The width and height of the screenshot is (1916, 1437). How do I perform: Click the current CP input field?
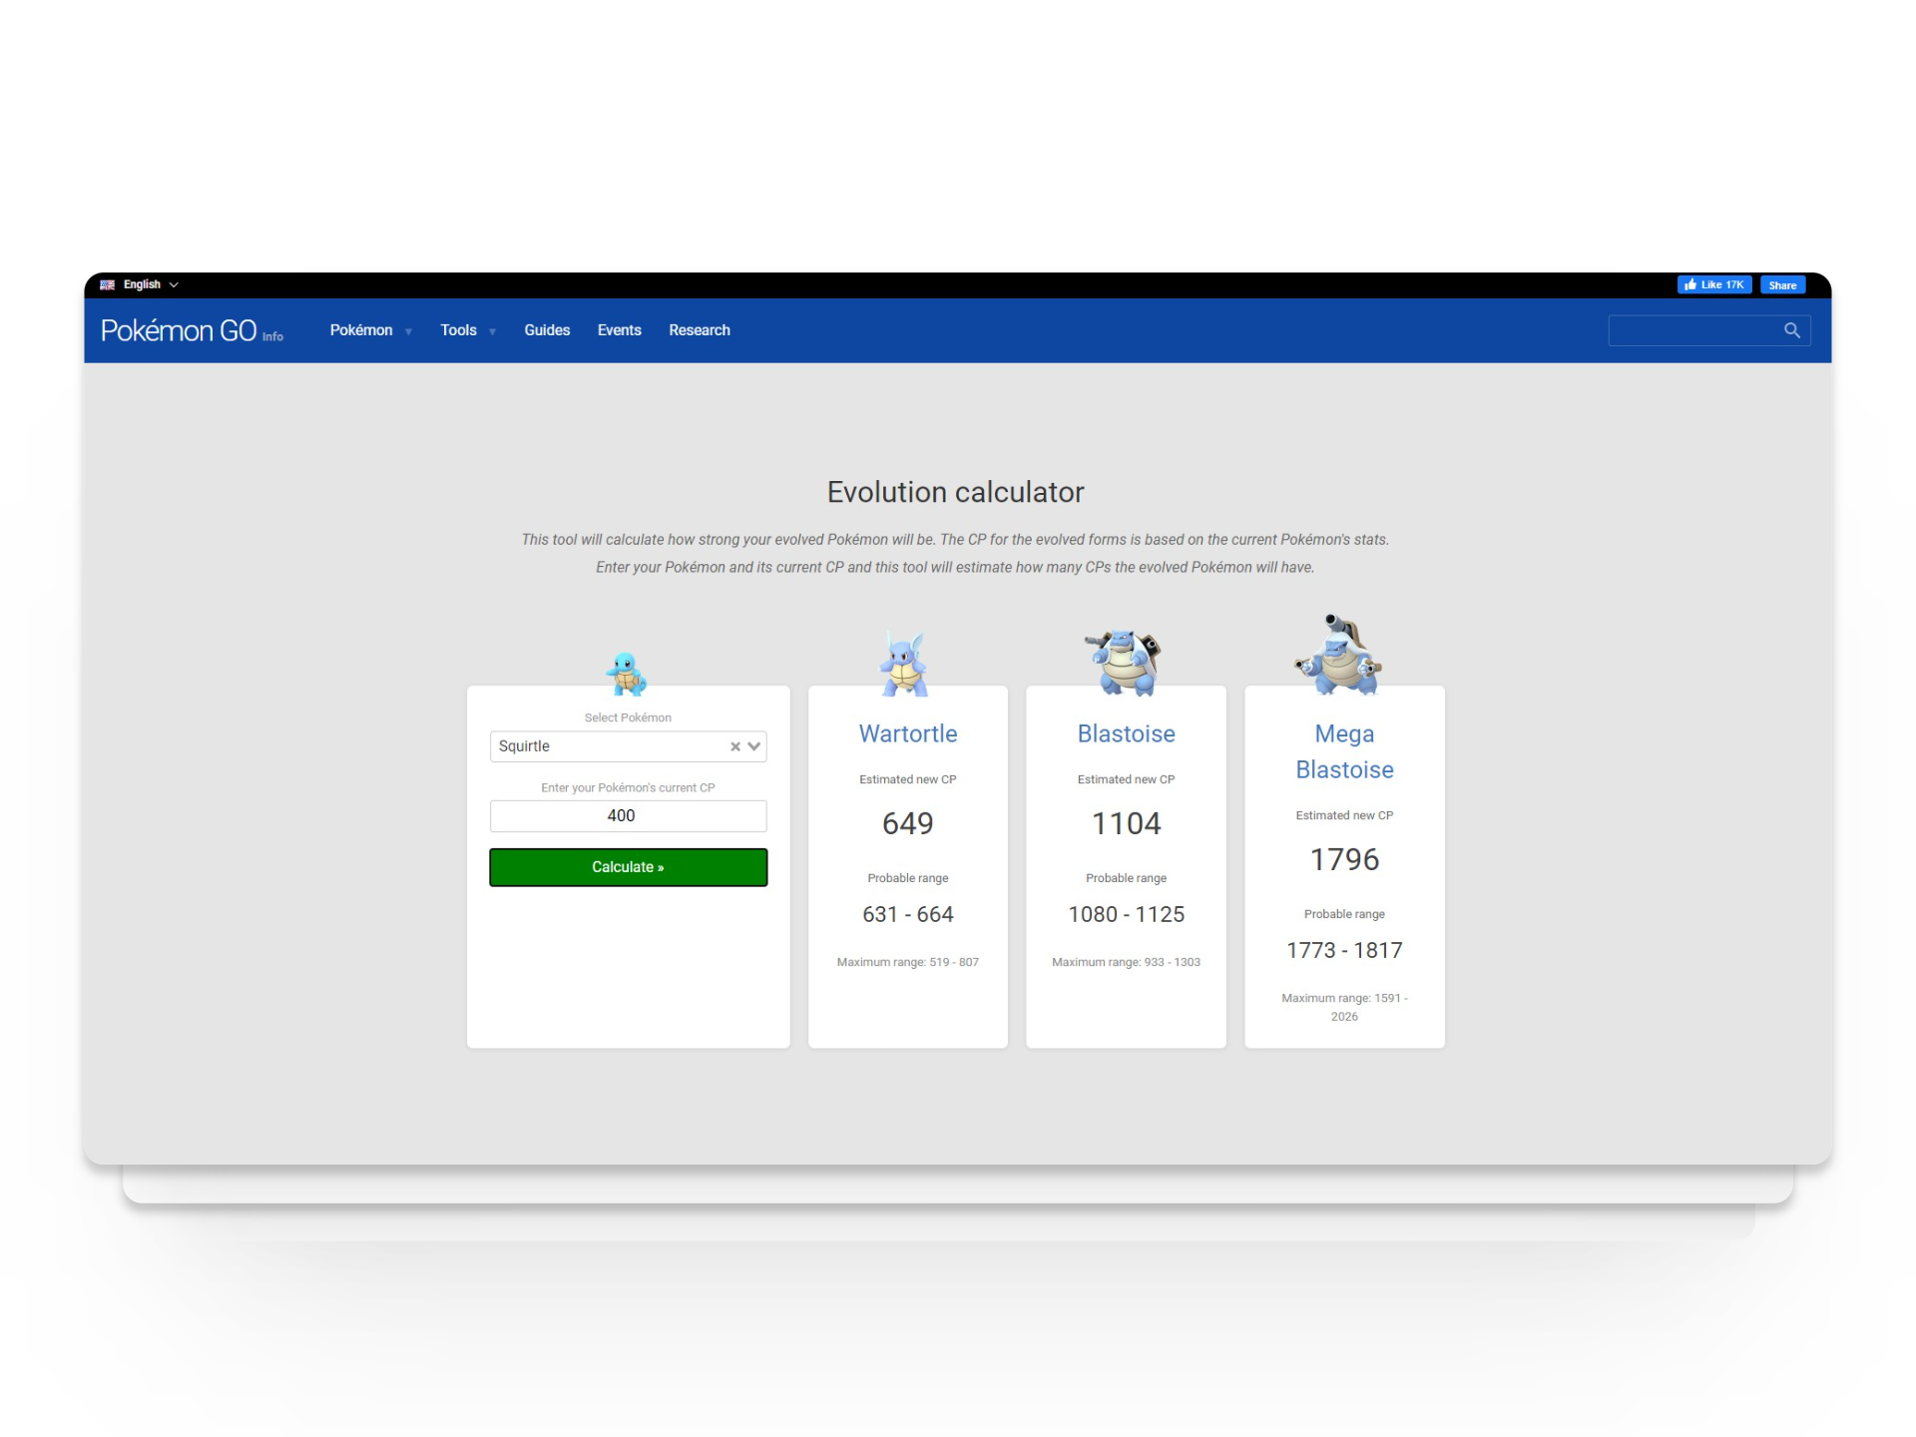pos(628,815)
